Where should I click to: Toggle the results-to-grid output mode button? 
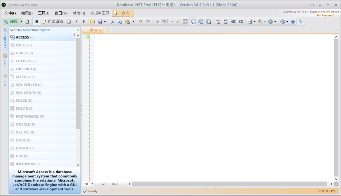[193, 22]
